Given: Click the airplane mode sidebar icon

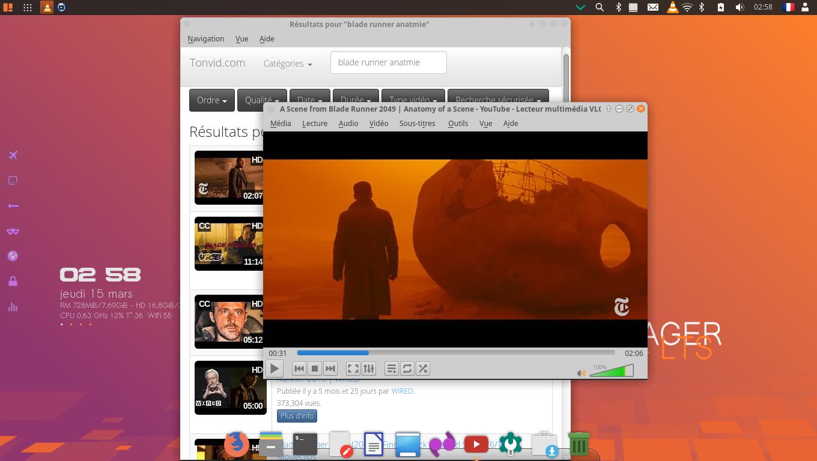Looking at the screenshot, I should (x=13, y=155).
